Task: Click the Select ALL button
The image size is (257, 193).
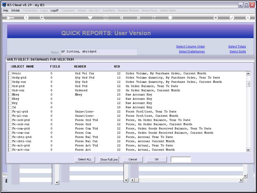Action: pos(85,159)
